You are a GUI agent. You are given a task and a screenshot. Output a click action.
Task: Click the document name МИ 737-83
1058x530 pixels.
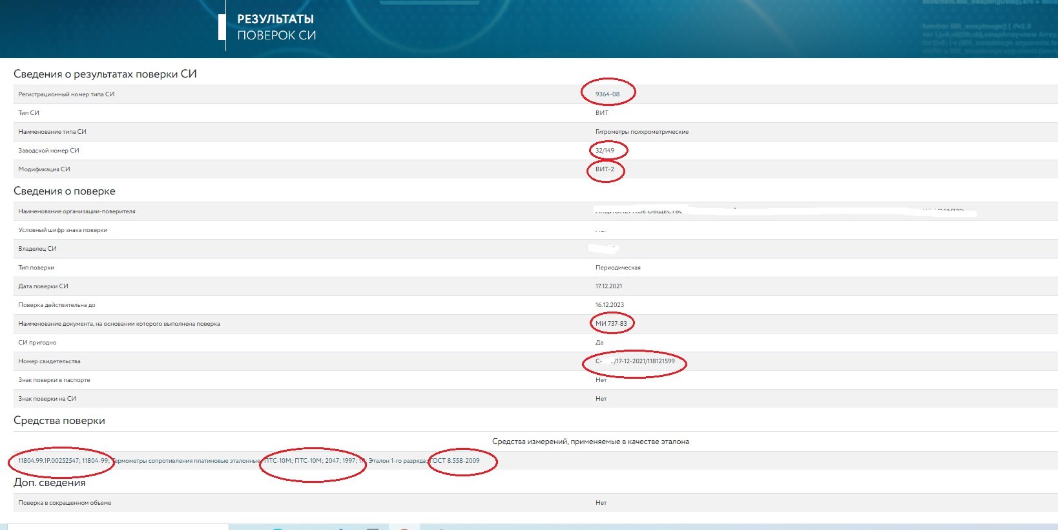611,324
